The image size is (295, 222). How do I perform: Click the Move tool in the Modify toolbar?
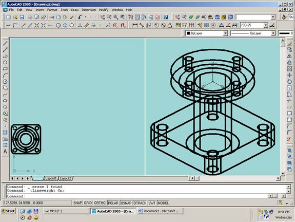(x=289, y=76)
